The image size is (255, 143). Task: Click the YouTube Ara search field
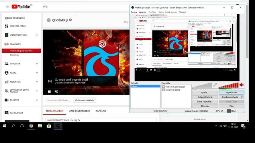(86, 6)
